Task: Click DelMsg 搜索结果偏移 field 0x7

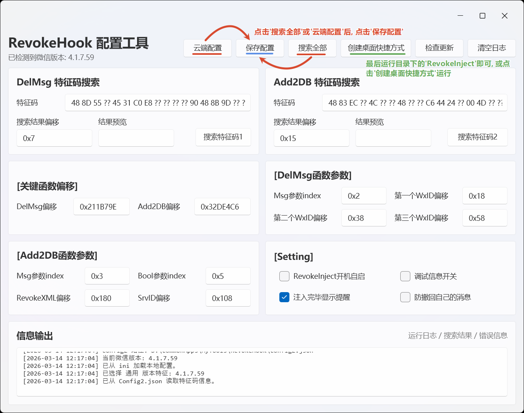Action: [54, 138]
